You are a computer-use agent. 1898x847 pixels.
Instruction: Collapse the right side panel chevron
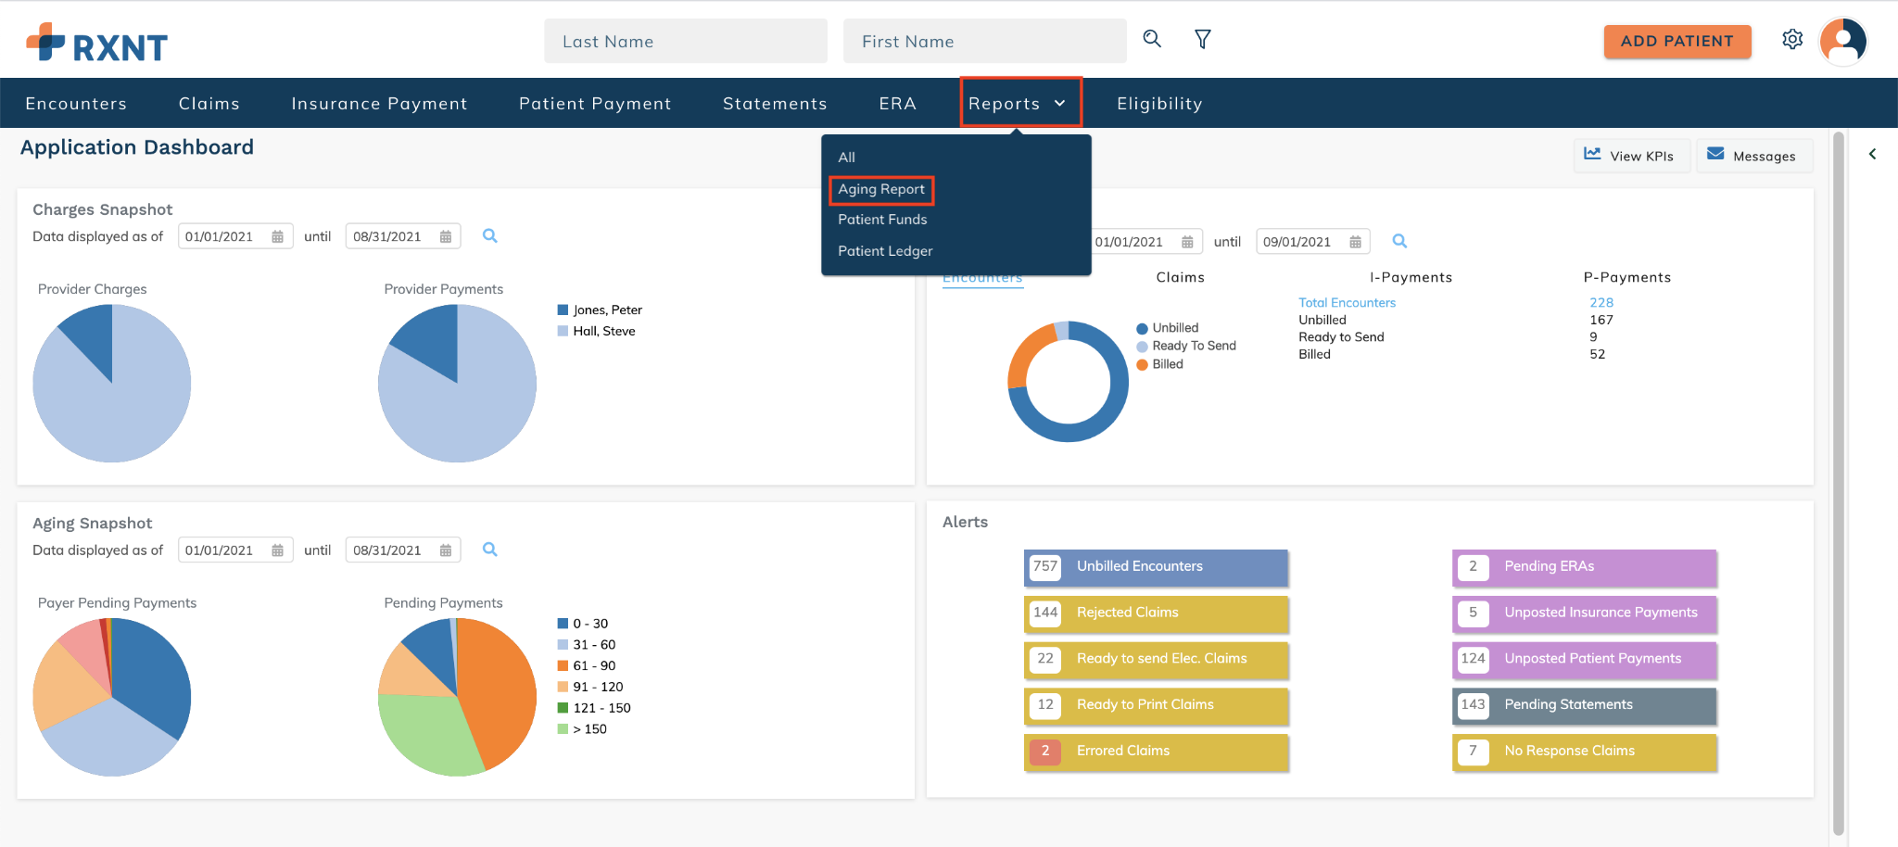pos(1873,154)
